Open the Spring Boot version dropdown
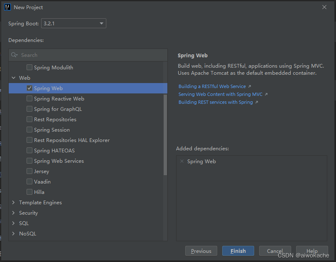 point(74,23)
